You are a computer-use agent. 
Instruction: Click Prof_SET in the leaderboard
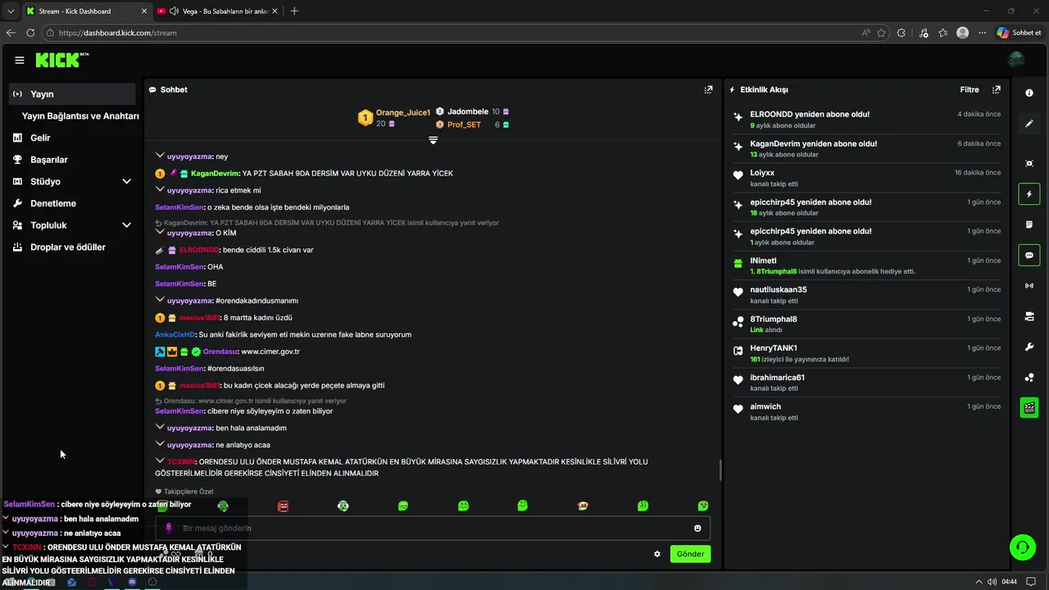[464, 125]
